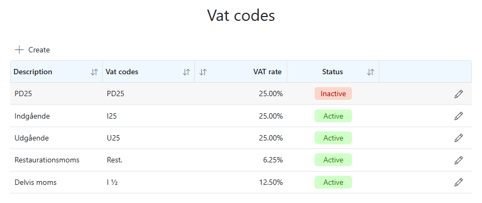Click the Status column header label
Image resolution: width=482 pixels, height=203 pixels.
[332, 72]
